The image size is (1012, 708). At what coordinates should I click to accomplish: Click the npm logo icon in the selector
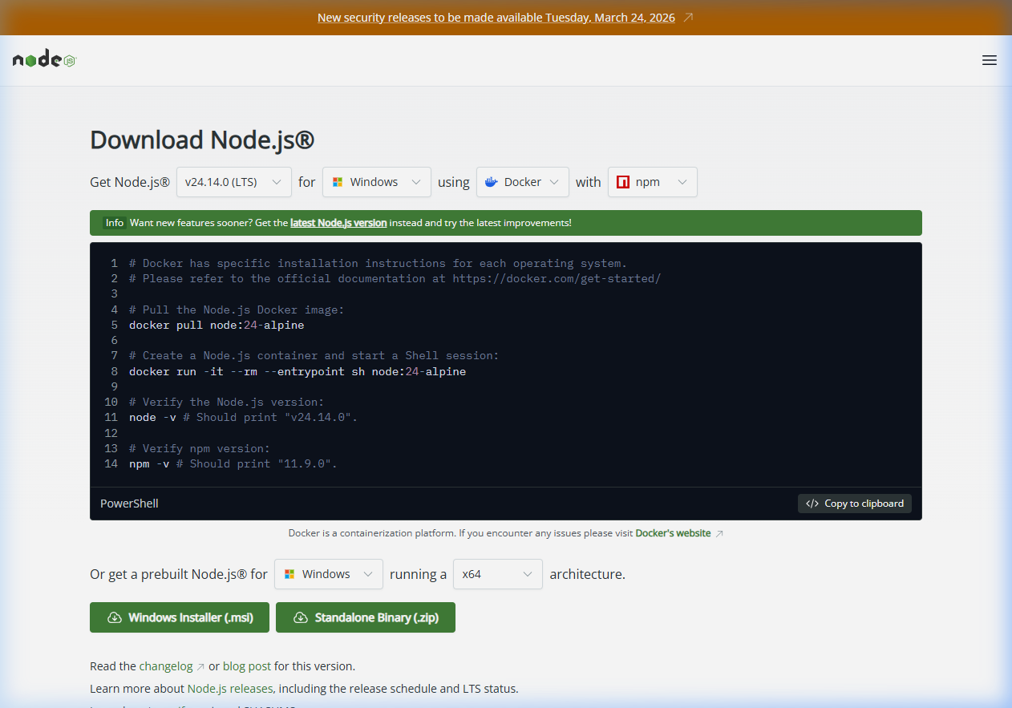623,182
